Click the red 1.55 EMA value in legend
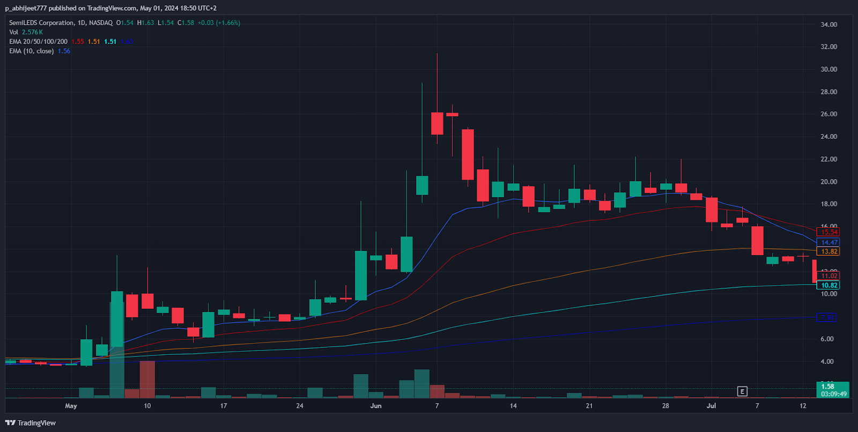858x432 pixels. [x=78, y=41]
